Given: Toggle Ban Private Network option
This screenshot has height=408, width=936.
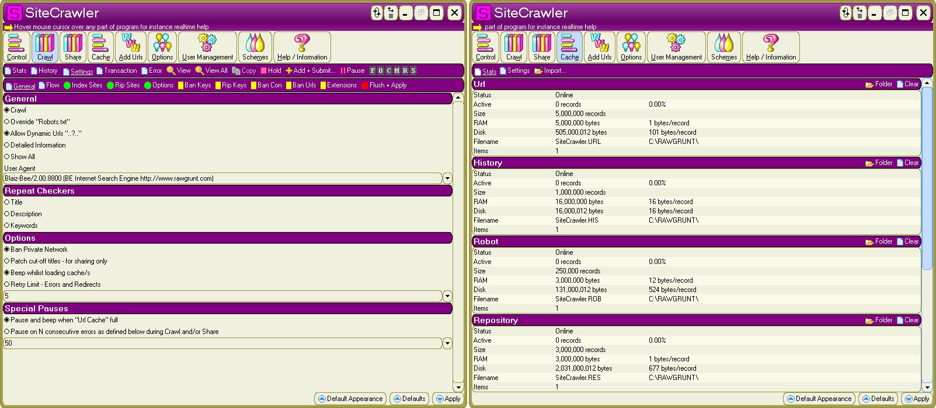Looking at the screenshot, I should [7, 249].
